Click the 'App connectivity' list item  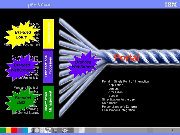coord(27,78)
